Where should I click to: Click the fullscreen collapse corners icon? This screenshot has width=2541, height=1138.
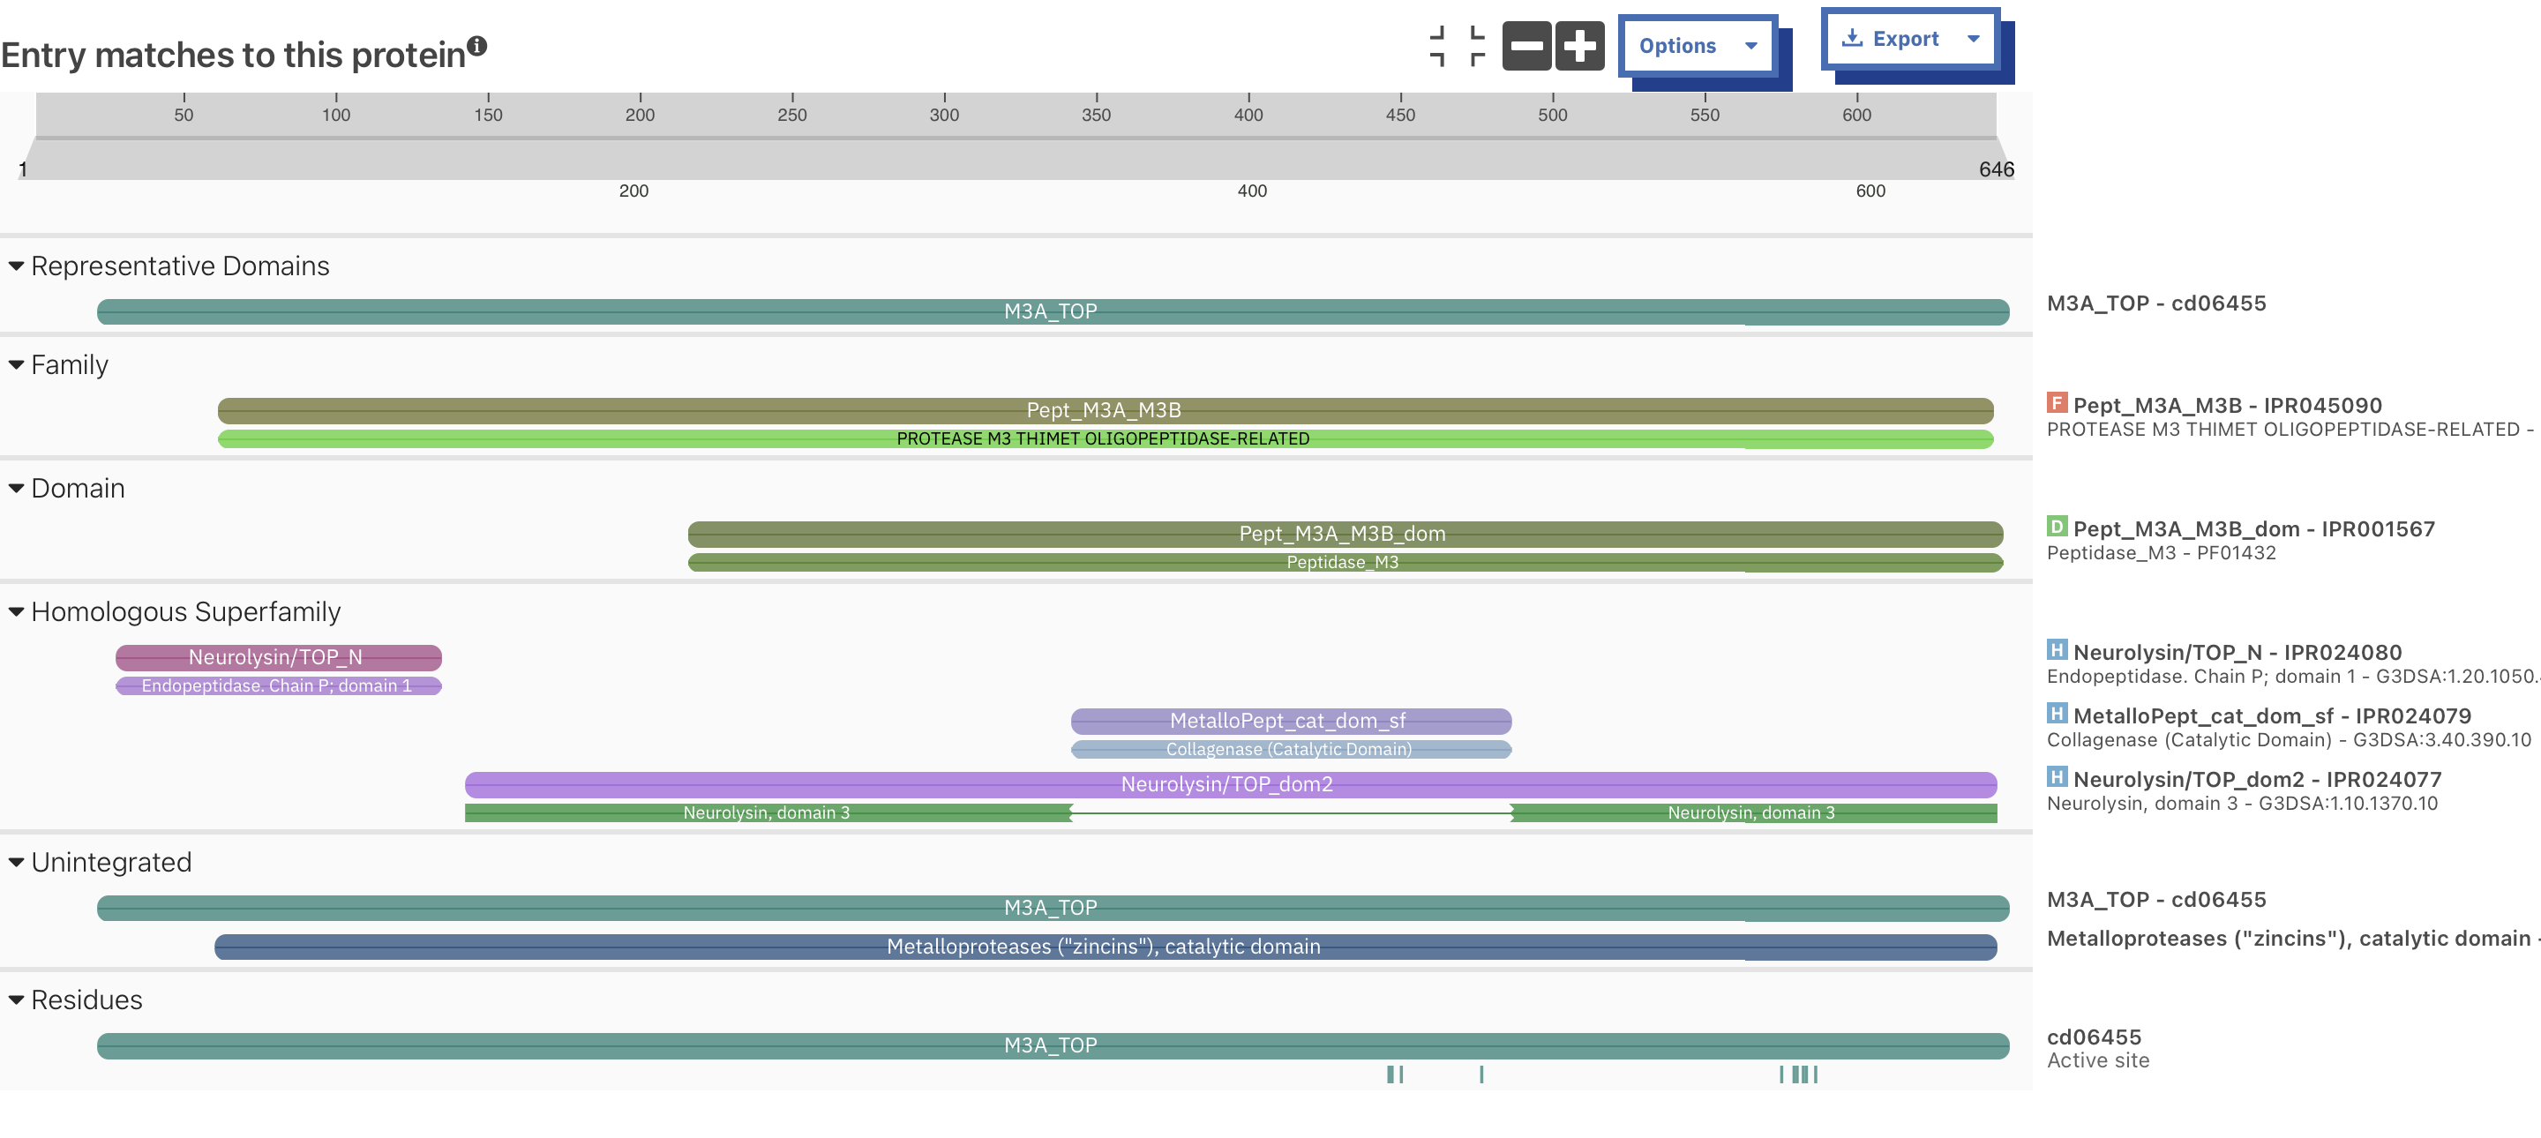pyautogui.click(x=1457, y=47)
